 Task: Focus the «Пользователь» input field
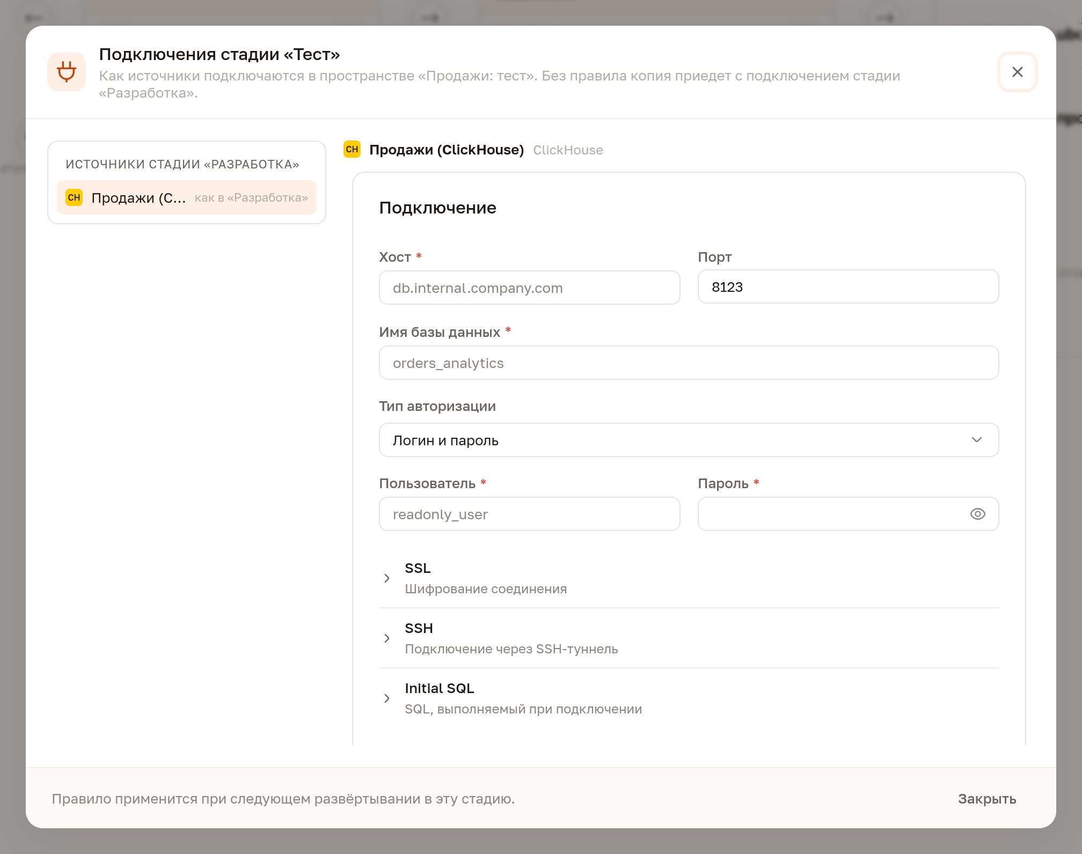pos(529,514)
